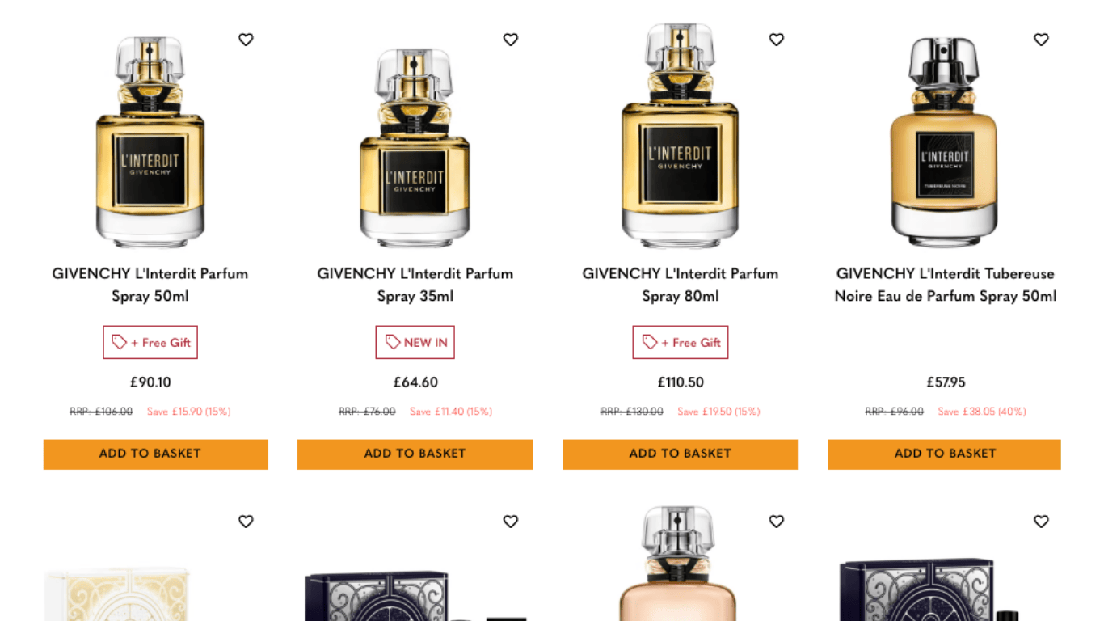The image size is (1104, 621).
Task: Wishlist the second-row peach perfume bottle
Action: click(777, 522)
